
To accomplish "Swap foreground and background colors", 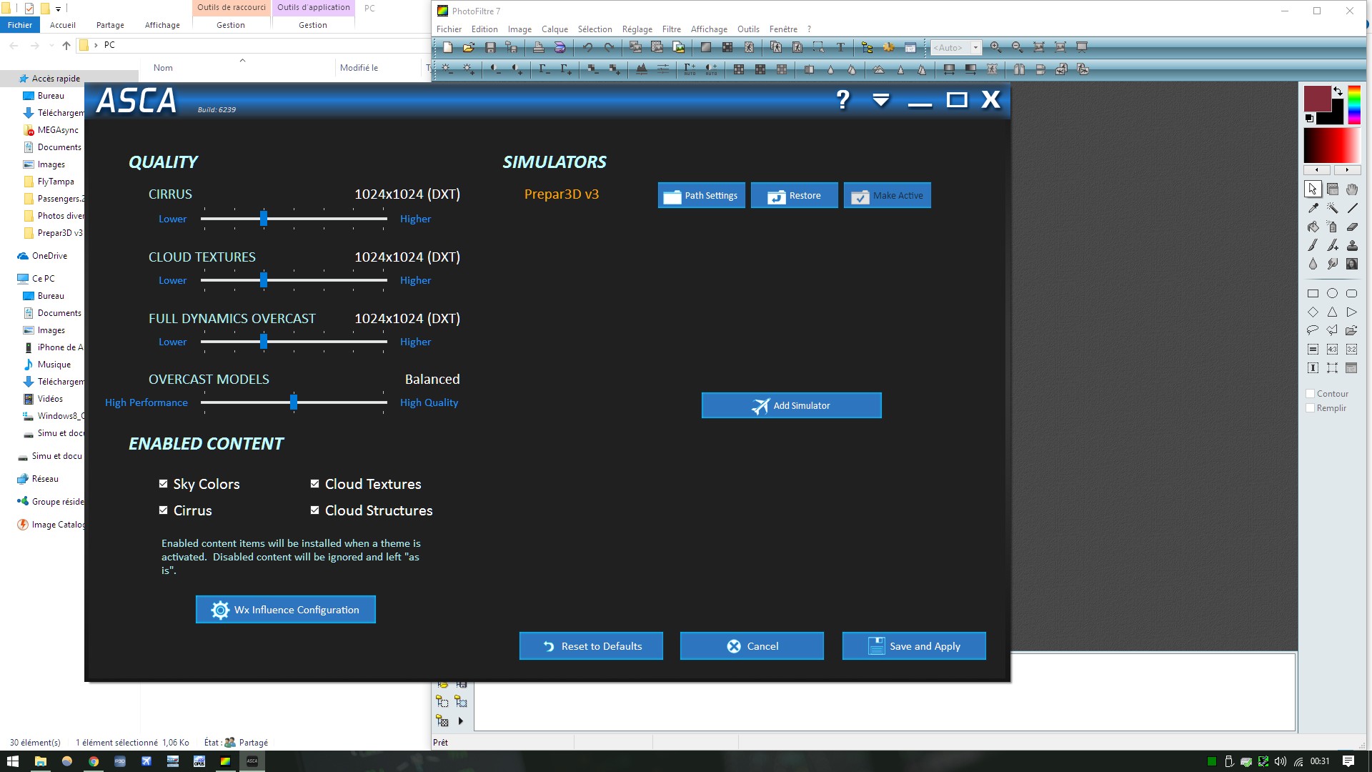I will click(x=1338, y=91).
